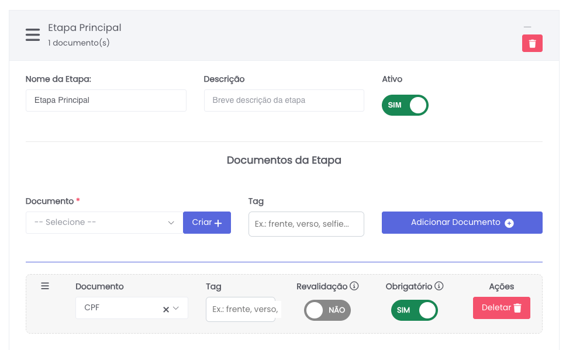Disable the Obrigatório toggle
Screen dimensions: 566x350
coord(414,310)
